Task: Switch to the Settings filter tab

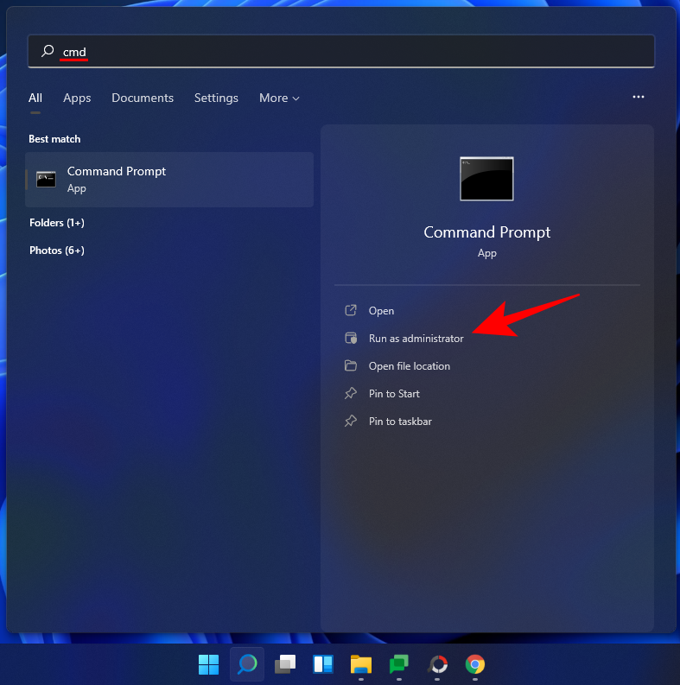Action: pos(216,98)
